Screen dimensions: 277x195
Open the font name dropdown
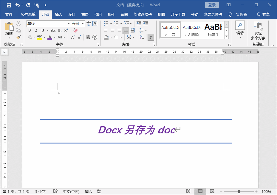click(69, 24)
